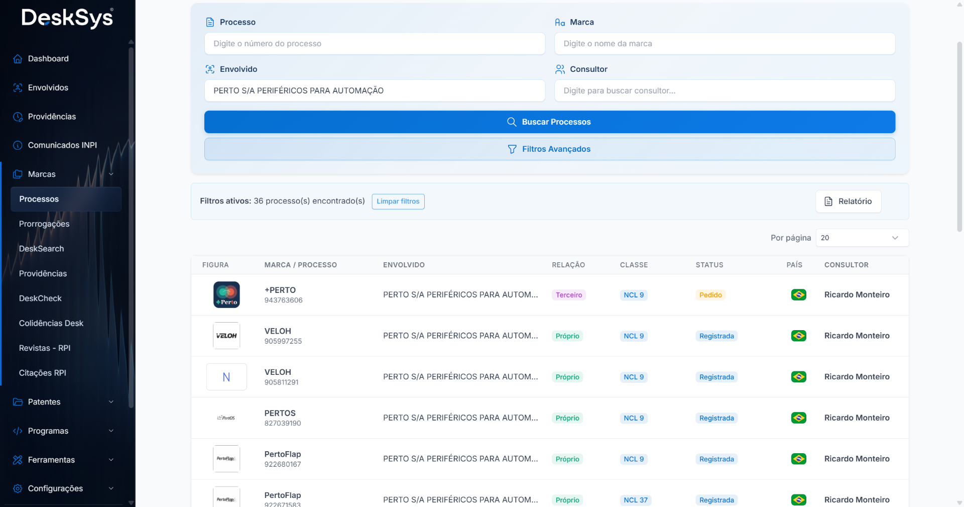Expand the Patentes sidebar menu
The image size is (964, 507).
click(x=63, y=402)
